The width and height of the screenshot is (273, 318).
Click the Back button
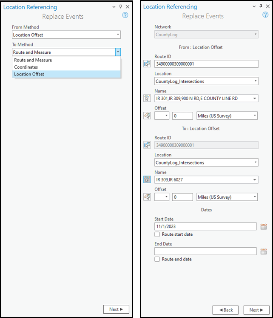pyautogui.click(x=226, y=310)
